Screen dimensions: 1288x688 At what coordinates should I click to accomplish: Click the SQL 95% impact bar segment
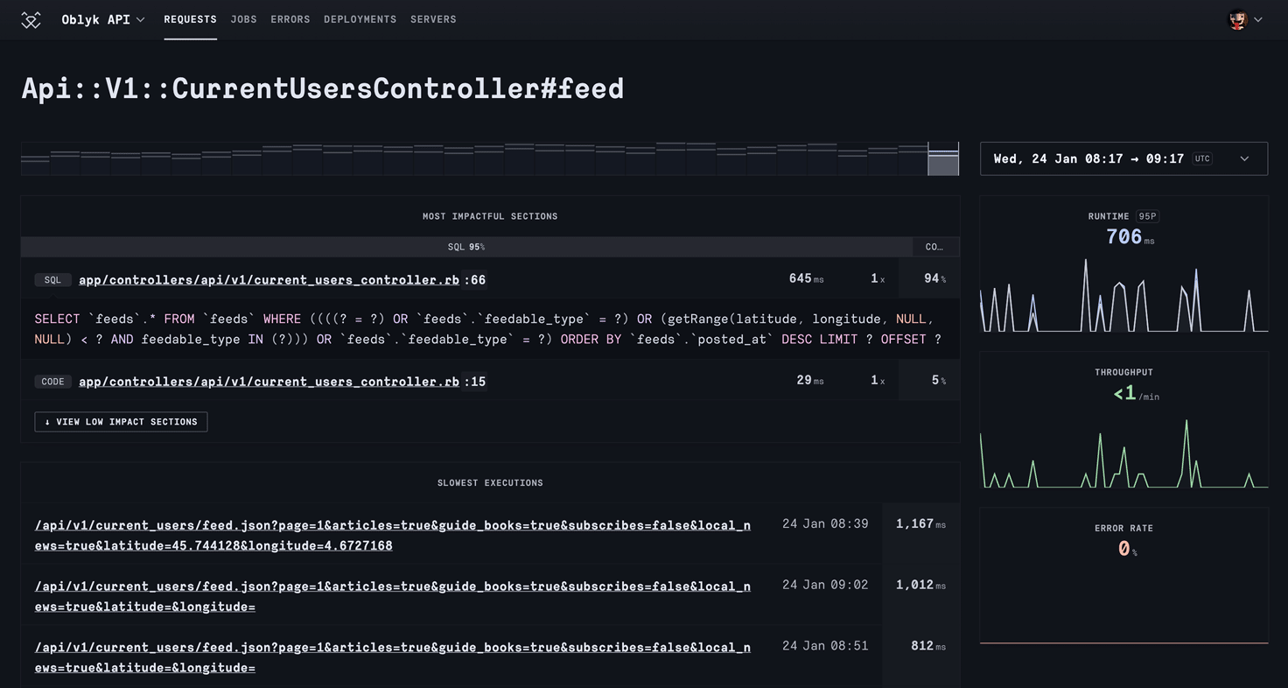pyautogui.click(x=465, y=247)
